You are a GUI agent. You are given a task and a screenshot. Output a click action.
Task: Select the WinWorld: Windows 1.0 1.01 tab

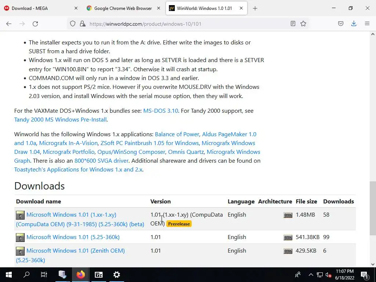[x=206, y=8]
